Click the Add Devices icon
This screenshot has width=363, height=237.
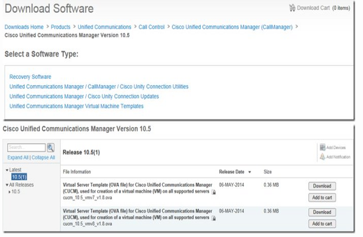(x=323, y=147)
